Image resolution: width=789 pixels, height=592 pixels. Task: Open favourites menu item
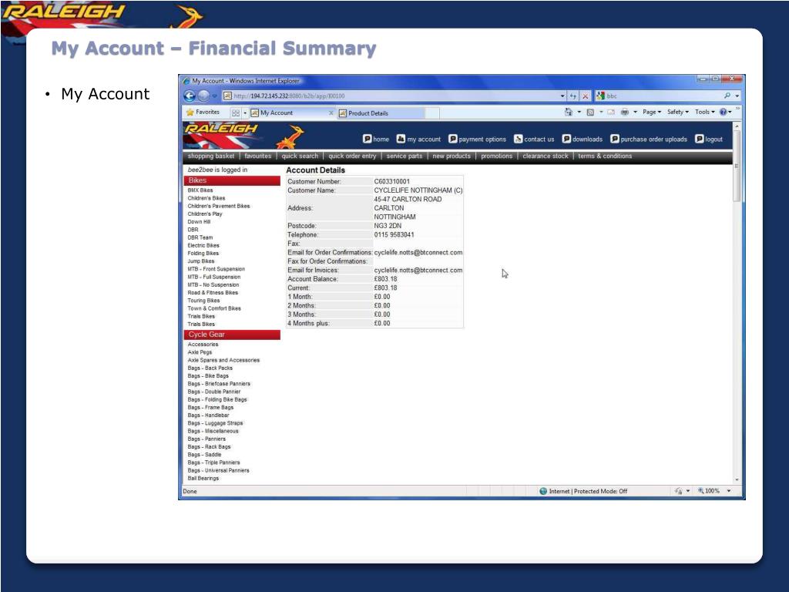(x=257, y=156)
